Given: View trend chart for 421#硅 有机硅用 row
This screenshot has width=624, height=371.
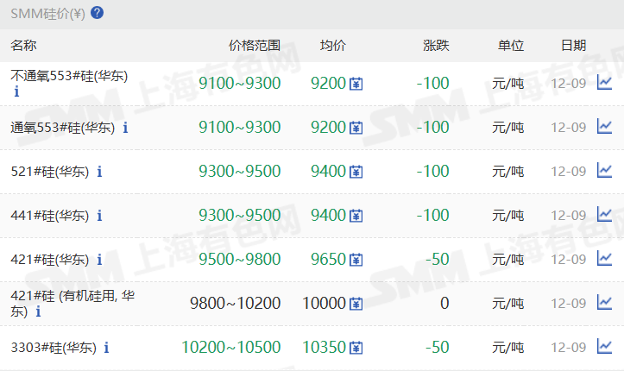Looking at the screenshot, I should pos(604,302).
